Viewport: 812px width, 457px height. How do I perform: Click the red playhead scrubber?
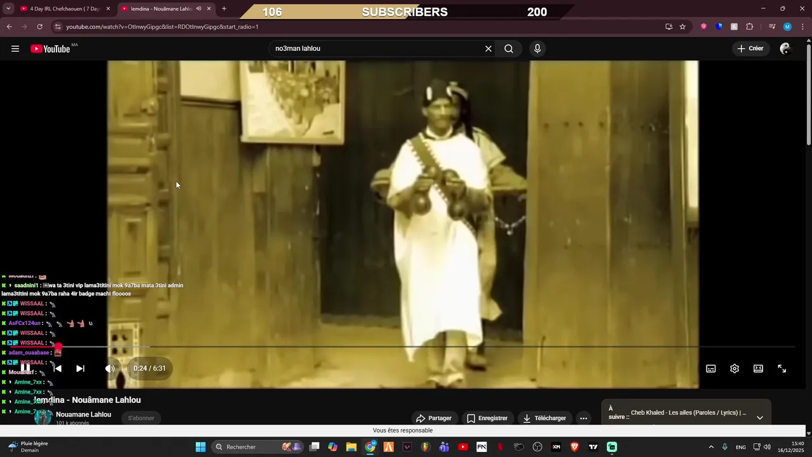pos(58,347)
